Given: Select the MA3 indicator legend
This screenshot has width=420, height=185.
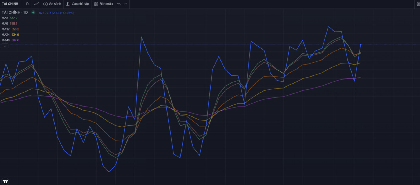Looking at the screenshot, I should (x=9, y=18).
